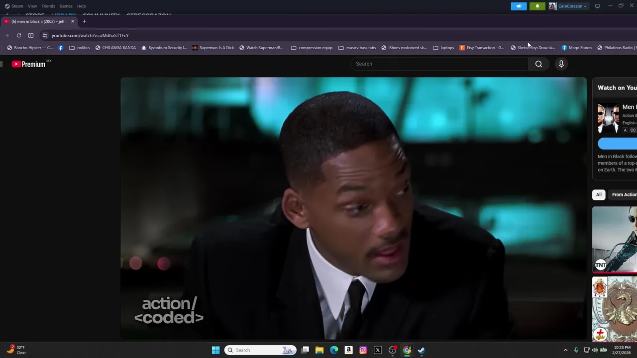
Task: Click the blue button under Men in Black
Action: (x=617, y=144)
